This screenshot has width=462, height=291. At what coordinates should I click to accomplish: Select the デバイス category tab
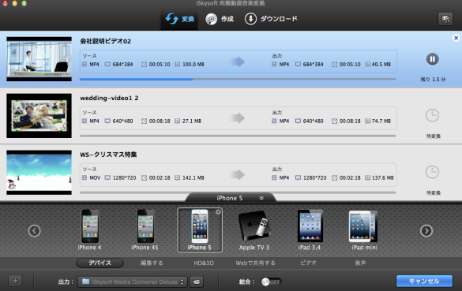100,263
